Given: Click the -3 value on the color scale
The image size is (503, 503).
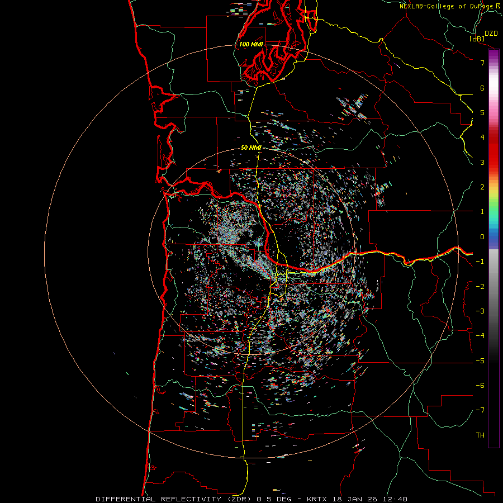Looking at the screenshot, I should pos(480,311).
